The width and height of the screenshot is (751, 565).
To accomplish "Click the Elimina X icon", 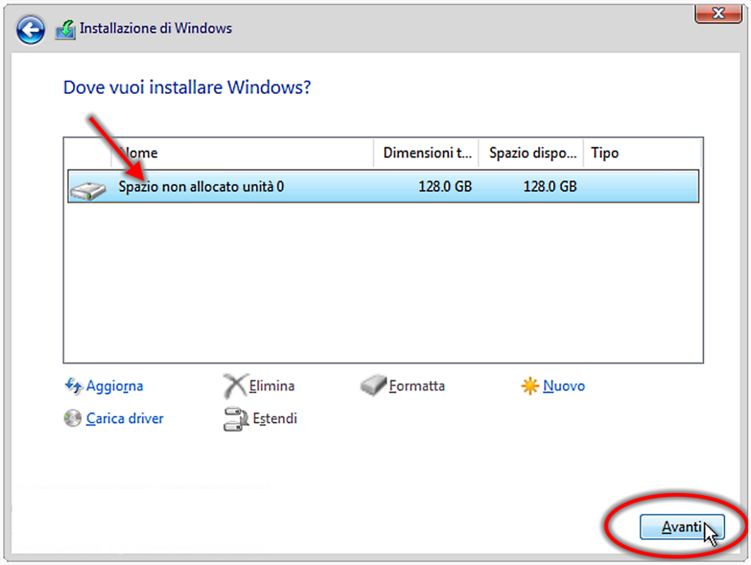I will point(235,386).
